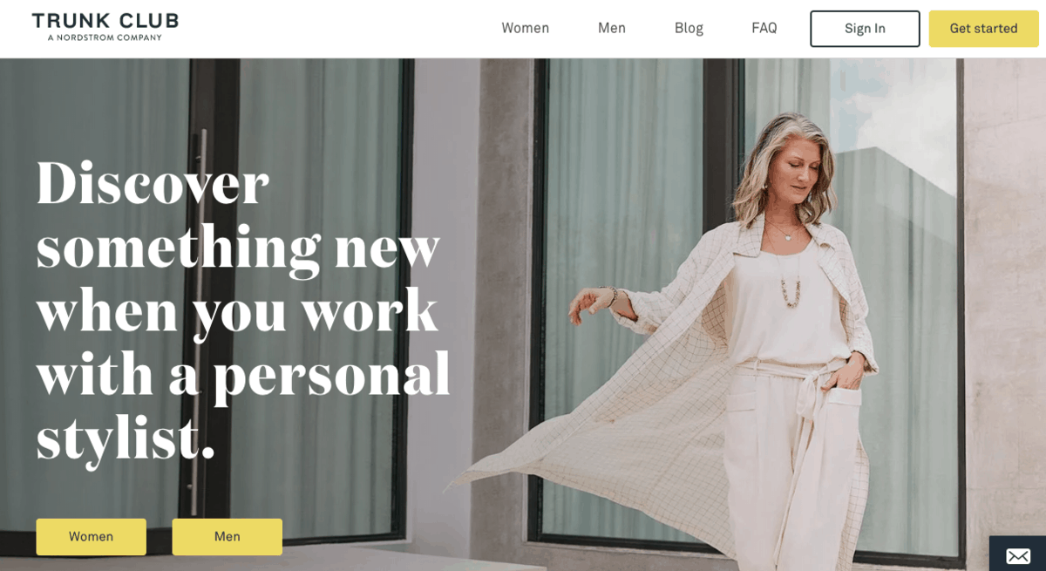Viewport: 1046px width, 571px height.
Task: Click 'with a personal' headline line
Action: pyautogui.click(x=243, y=374)
